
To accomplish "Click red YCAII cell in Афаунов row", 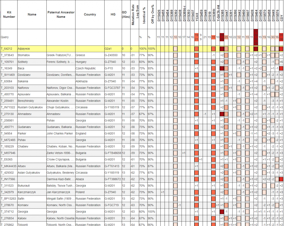I will 197,49.
